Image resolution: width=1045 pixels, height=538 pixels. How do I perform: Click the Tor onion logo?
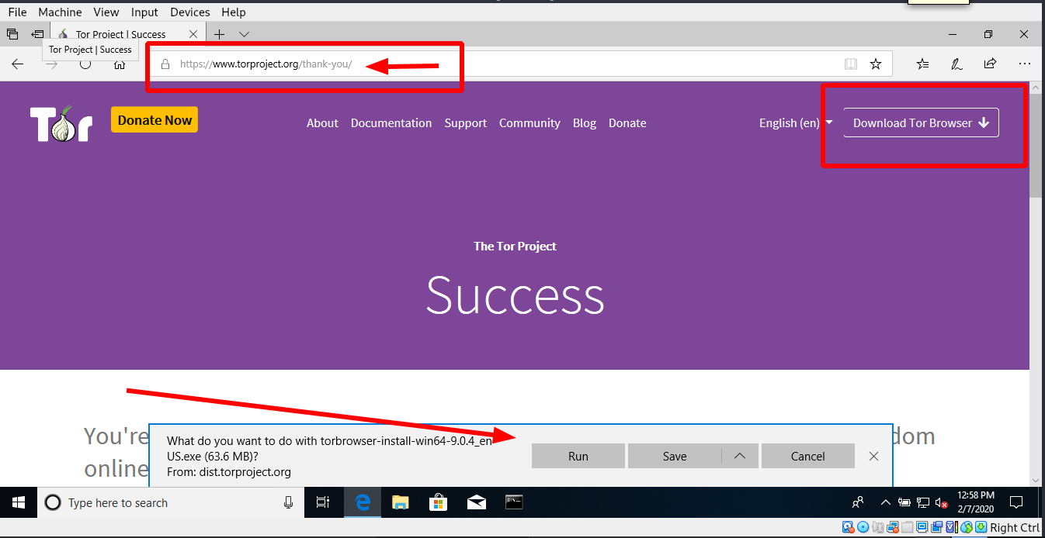(61, 122)
